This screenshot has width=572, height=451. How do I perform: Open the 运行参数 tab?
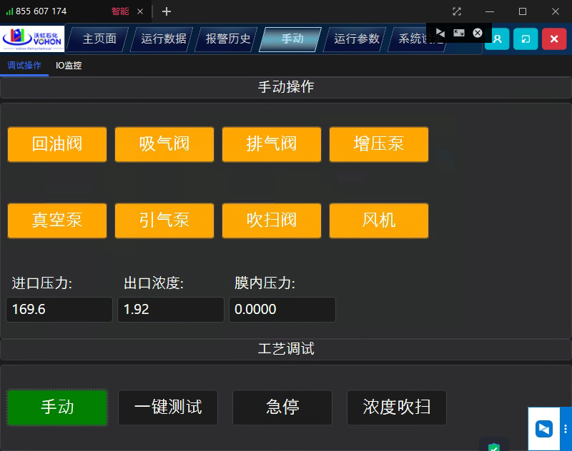pos(356,39)
